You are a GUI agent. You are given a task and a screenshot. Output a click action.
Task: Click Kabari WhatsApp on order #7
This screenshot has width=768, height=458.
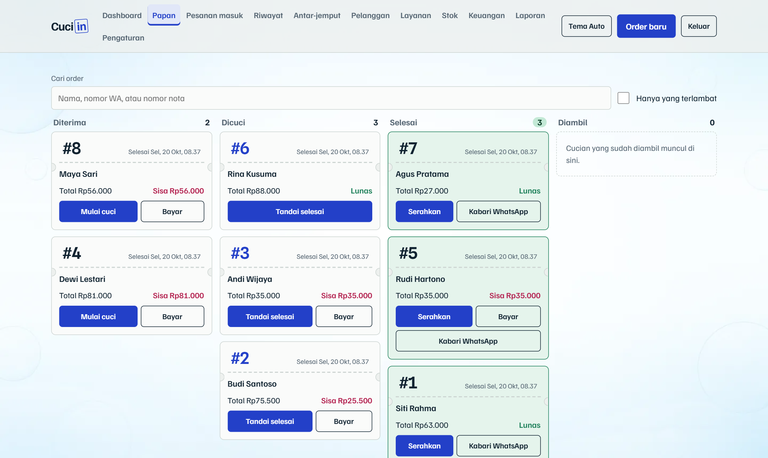click(x=498, y=212)
